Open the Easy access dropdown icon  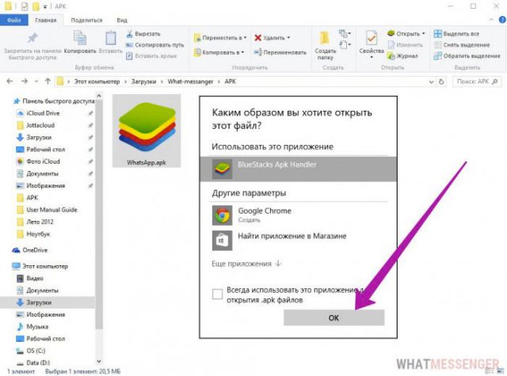point(345,44)
